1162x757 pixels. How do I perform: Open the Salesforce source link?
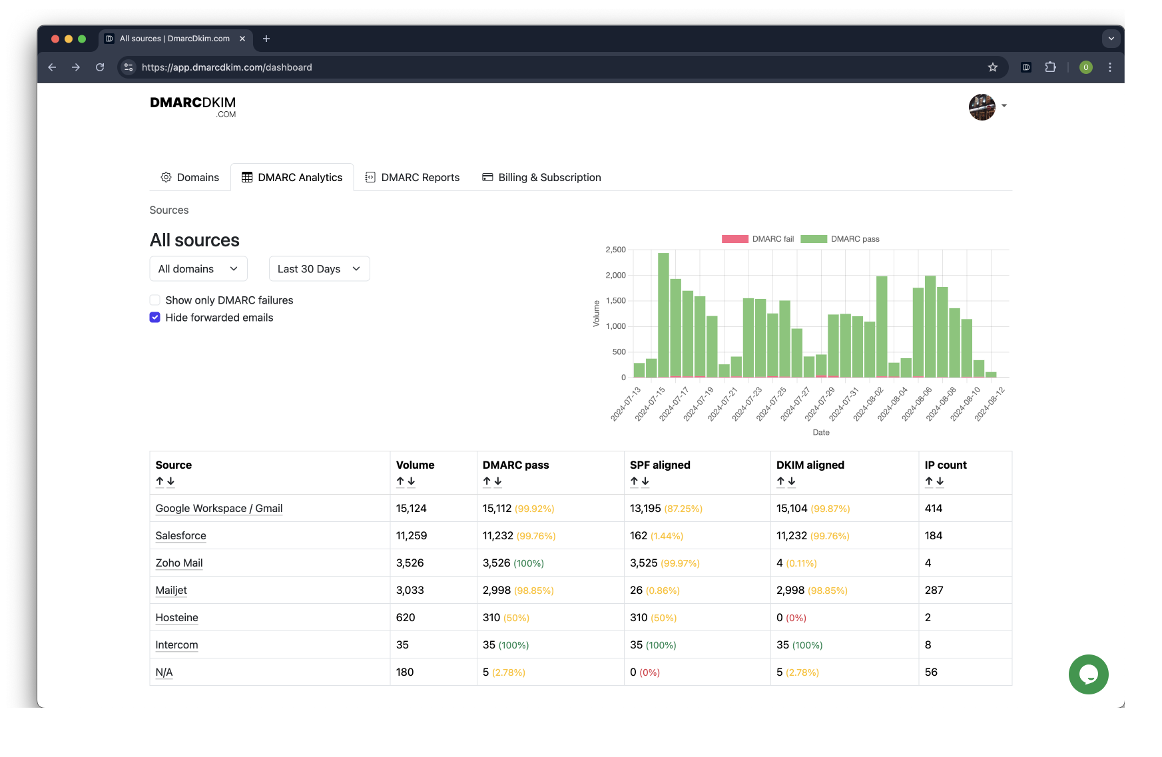pos(180,536)
